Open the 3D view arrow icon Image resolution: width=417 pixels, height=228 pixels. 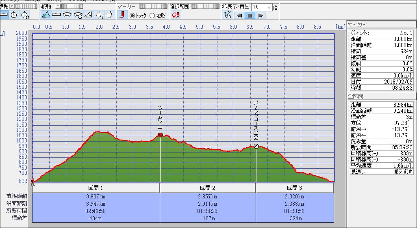pos(227,15)
